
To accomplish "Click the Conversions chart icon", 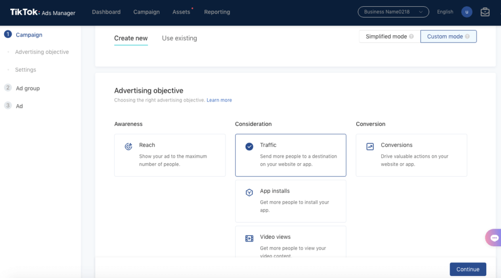I will click(x=370, y=146).
